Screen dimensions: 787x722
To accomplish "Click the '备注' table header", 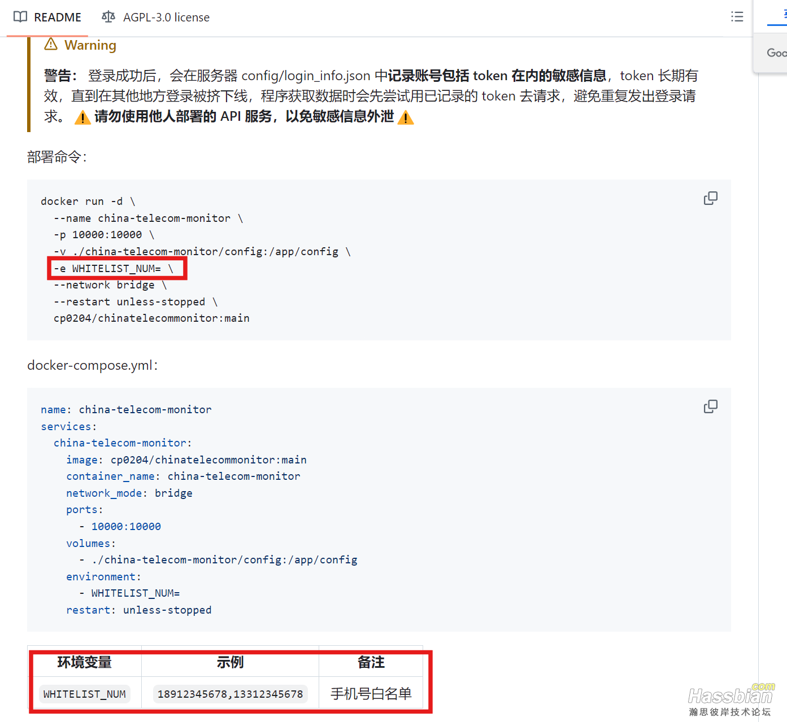I will coord(371,662).
